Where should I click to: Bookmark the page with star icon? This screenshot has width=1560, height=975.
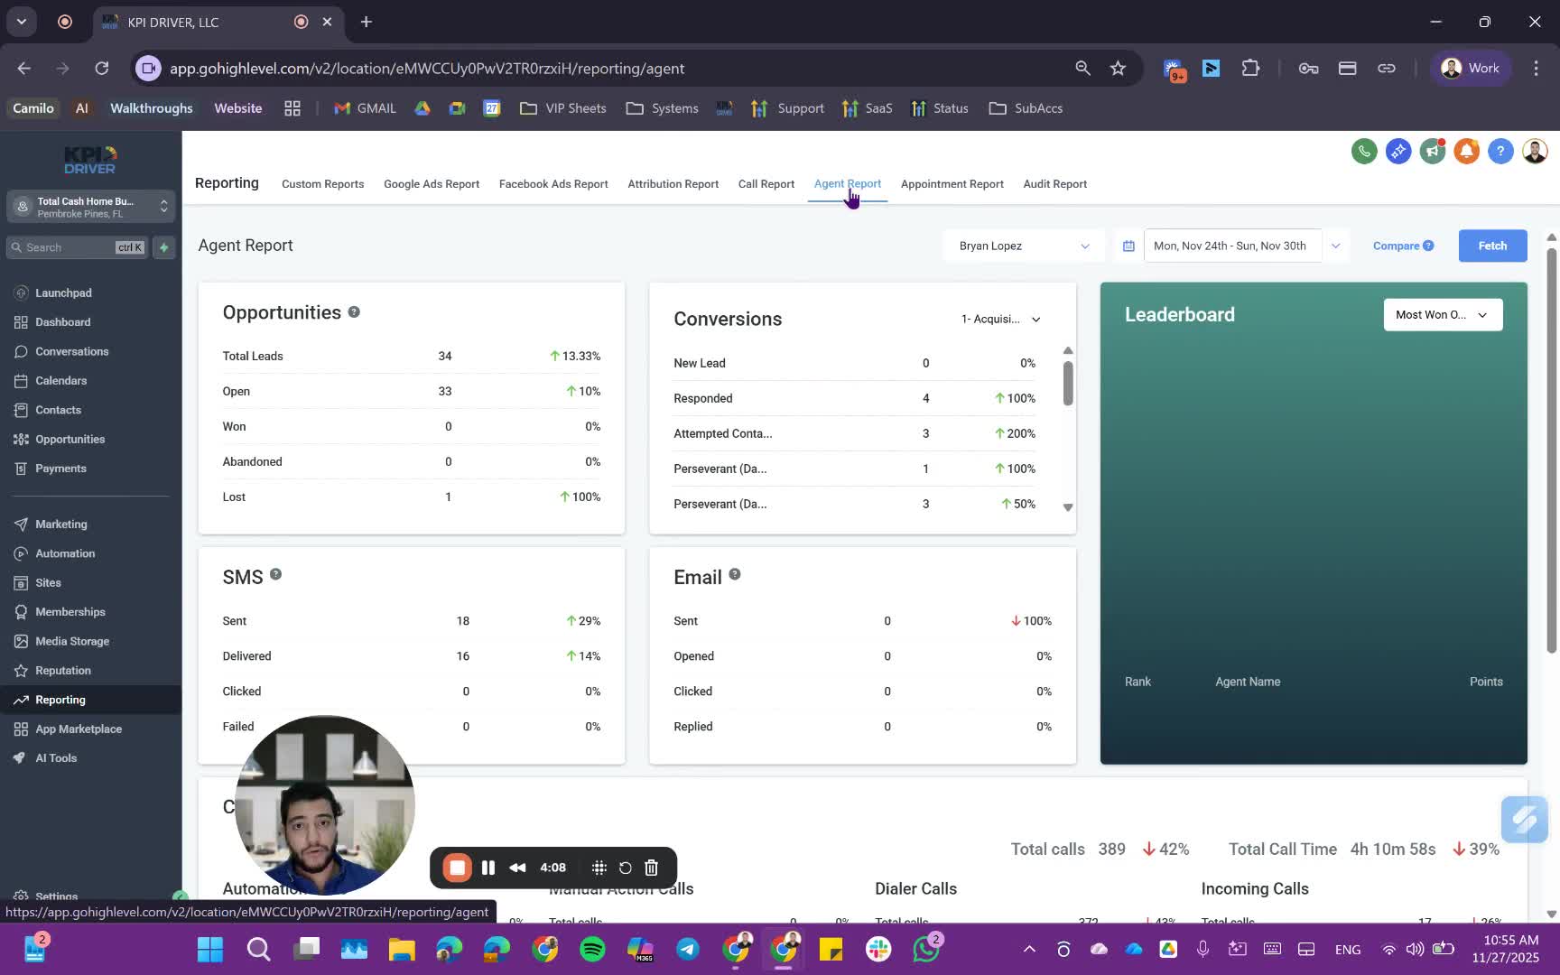(x=1118, y=69)
